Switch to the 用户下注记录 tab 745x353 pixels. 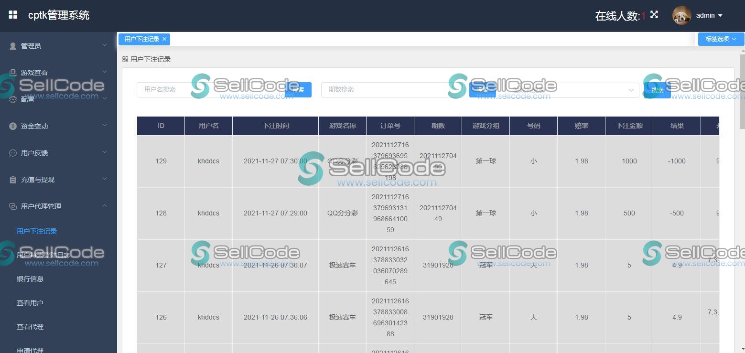[x=142, y=39]
